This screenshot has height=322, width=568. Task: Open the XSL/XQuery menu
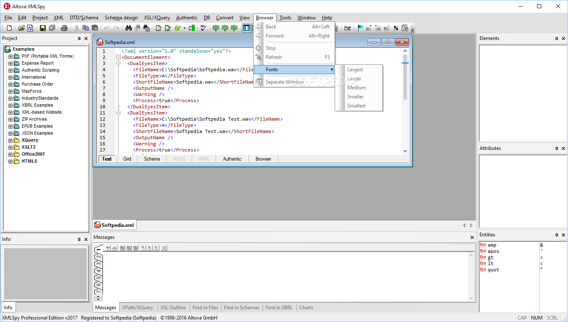(x=157, y=18)
